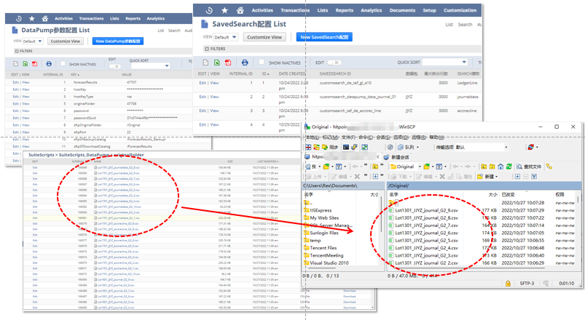The width and height of the screenshot is (585, 320).
Task: Click the print icon in SavedSearch list toolbar
Action: [244, 63]
